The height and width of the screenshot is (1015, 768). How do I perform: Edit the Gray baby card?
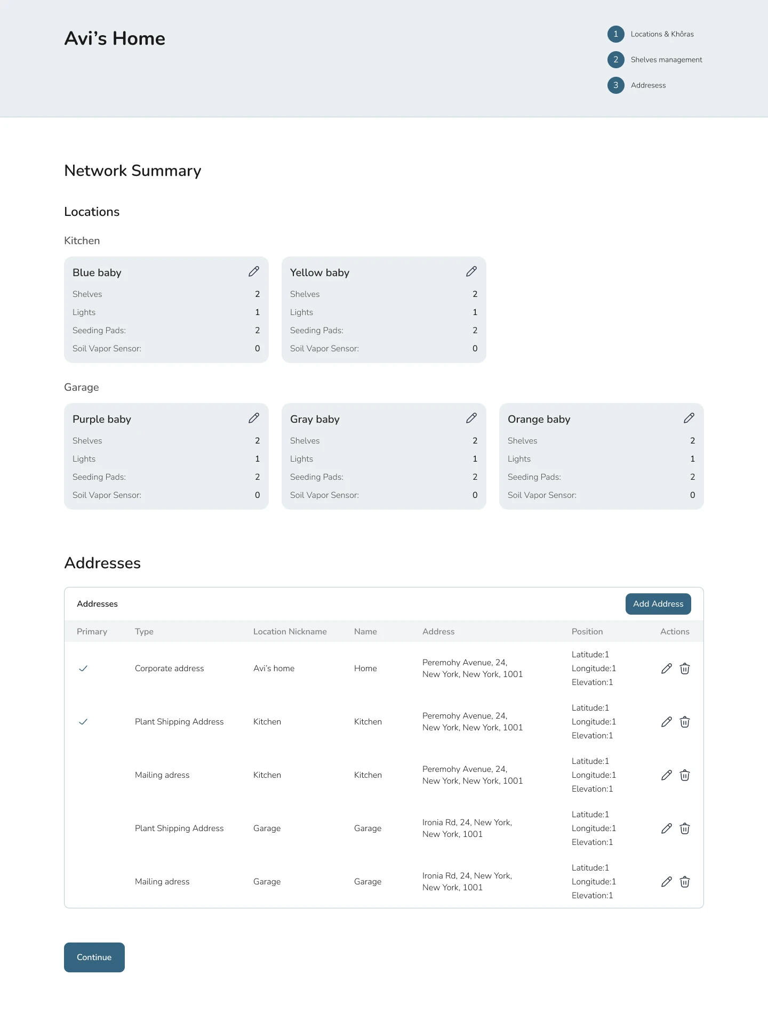(x=471, y=418)
